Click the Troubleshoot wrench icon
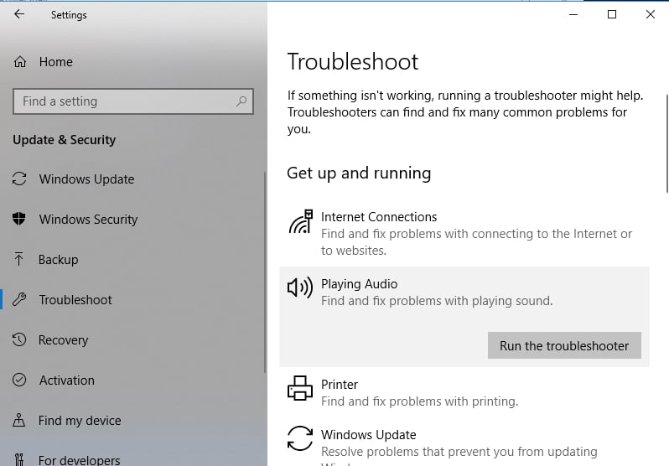Screen dimensions: 669x466 click(20, 300)
